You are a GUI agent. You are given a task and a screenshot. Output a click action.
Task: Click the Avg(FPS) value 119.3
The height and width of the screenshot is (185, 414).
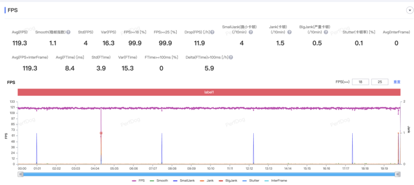point(20,43)
